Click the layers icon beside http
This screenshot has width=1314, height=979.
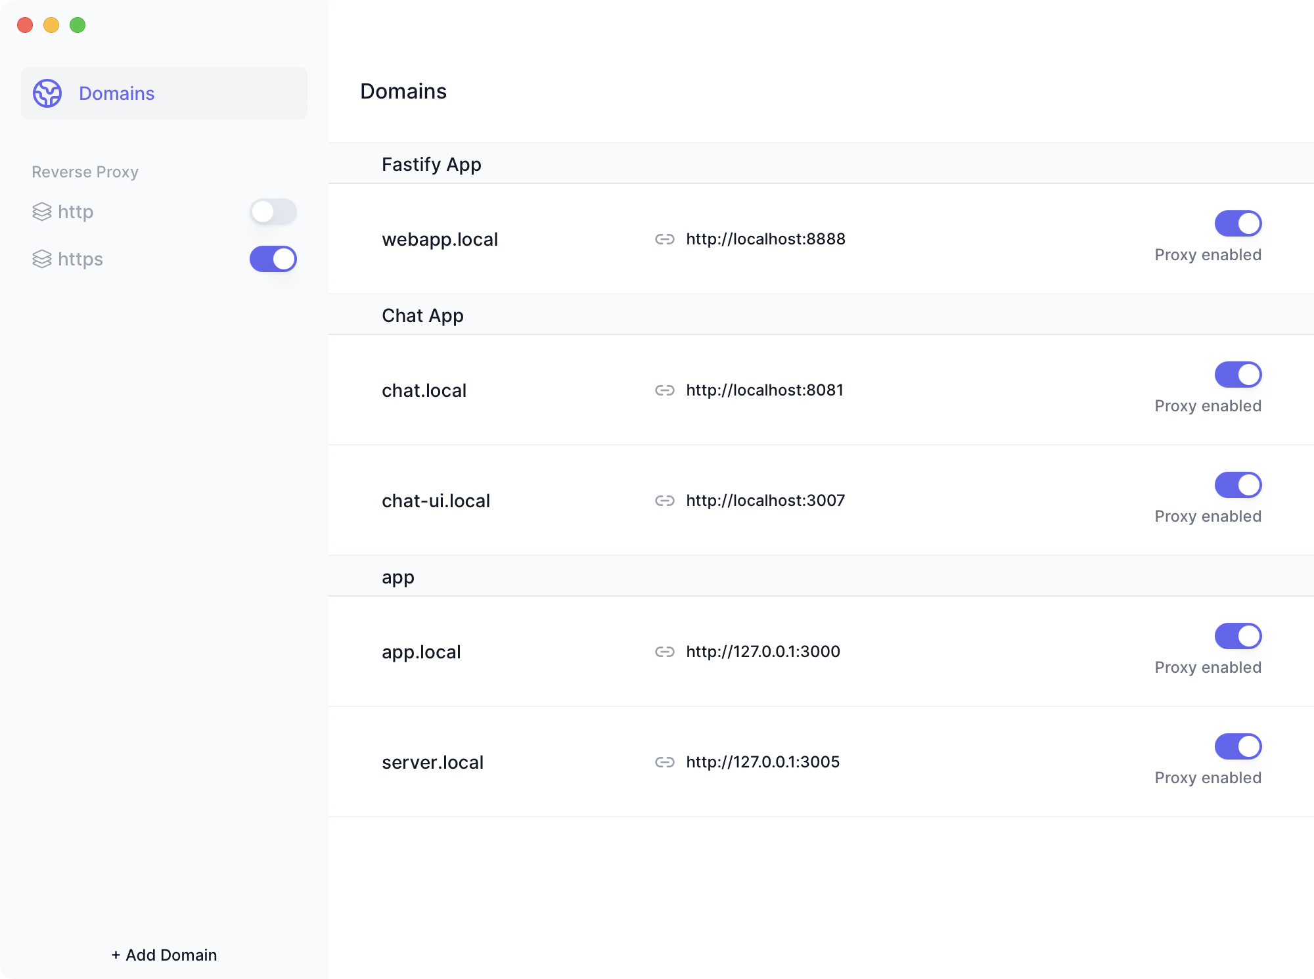tap(42, 212)
